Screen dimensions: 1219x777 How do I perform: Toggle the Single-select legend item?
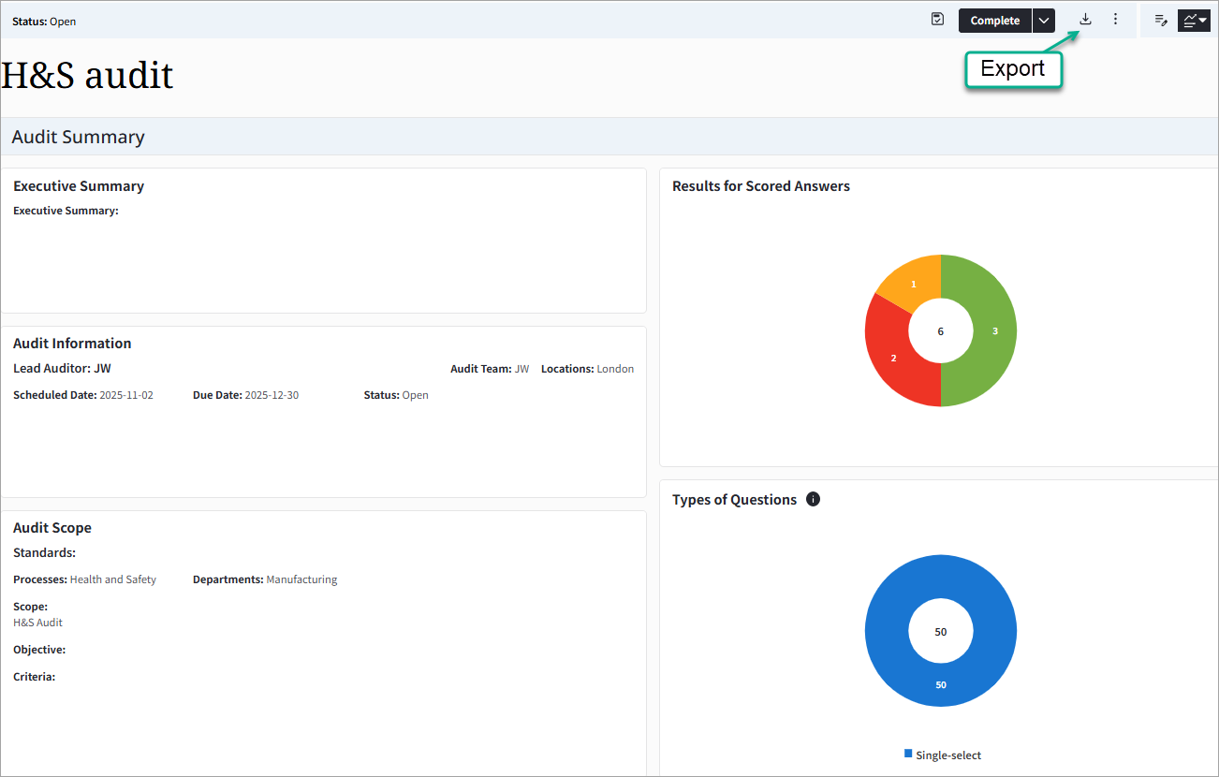pos(943,755)
